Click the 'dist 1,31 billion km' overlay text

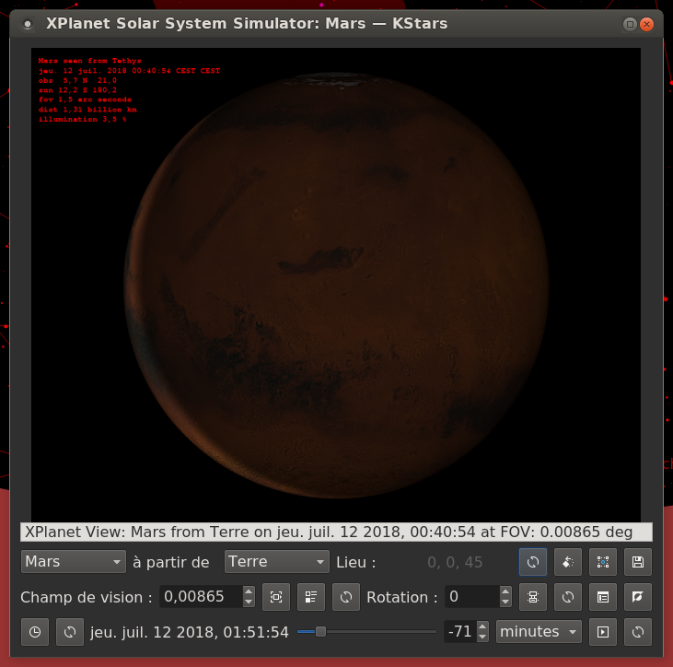87,110
